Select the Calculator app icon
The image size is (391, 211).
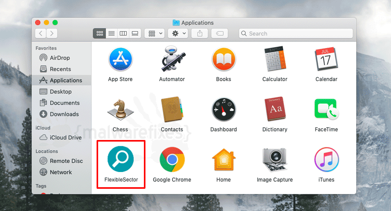coord(275,59)
